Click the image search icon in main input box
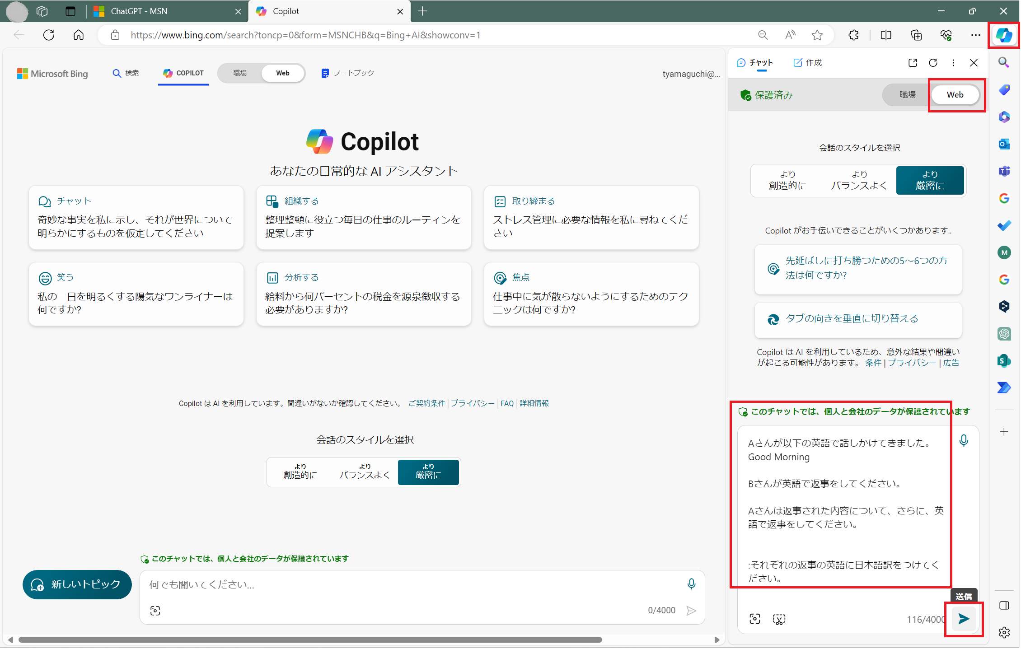The height and width of the screenshot is (649, 1021). [x=155, y=611]
